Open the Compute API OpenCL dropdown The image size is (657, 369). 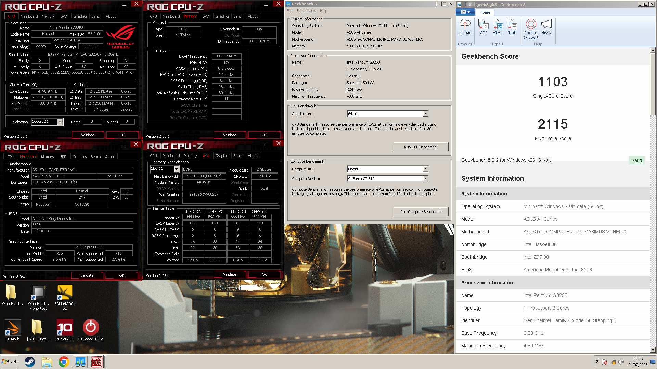(x=425, y=169)
